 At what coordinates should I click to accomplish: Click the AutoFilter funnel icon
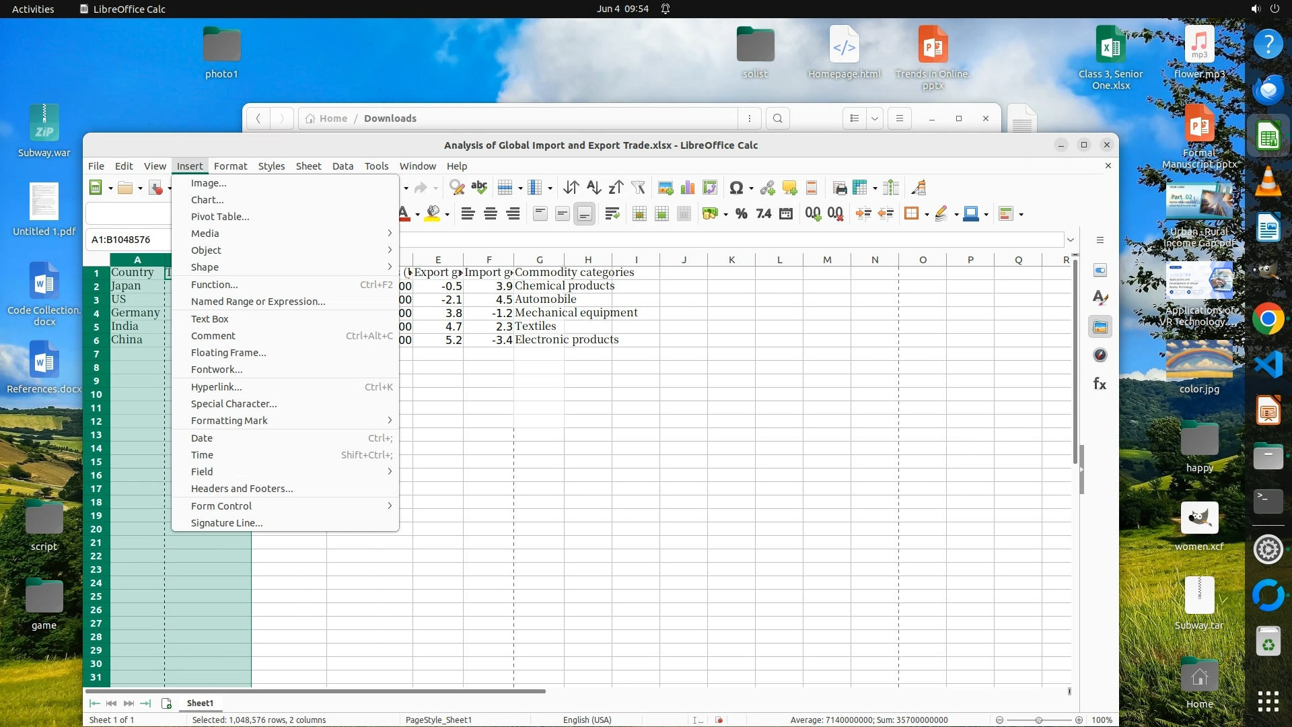638,188
